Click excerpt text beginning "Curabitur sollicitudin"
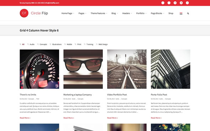210x131 pixels. coord(40,108)
